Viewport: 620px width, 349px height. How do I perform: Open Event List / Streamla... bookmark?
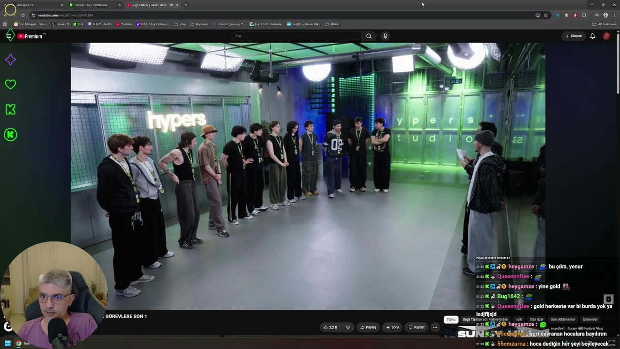(x=266, y=24)
